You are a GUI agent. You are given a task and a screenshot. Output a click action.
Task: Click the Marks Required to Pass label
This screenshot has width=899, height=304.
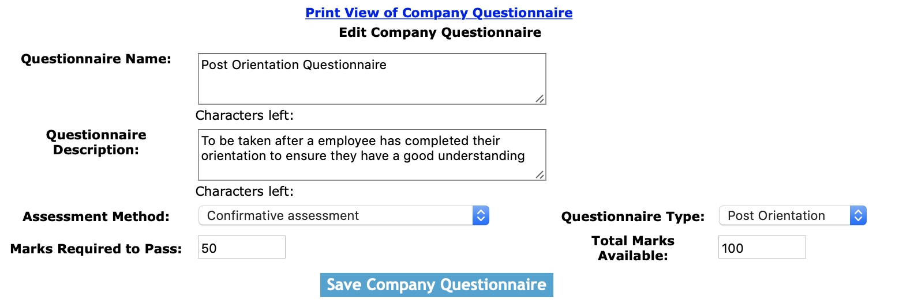click(96, 249)
